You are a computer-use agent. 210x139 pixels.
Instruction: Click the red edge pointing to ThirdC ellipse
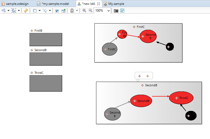[x=161, y=96]
